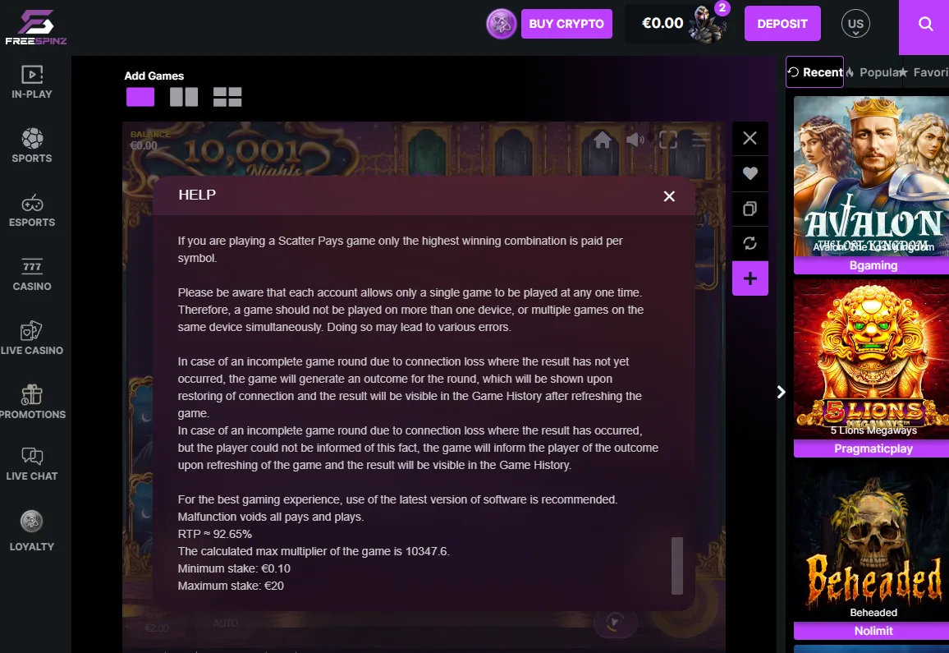
Task: Open the Beheaded game thumbnail
Action: pos(873,541)
